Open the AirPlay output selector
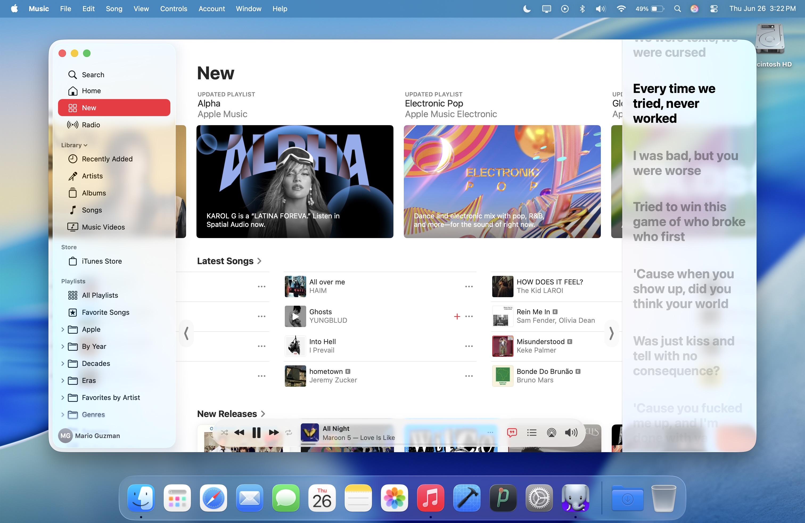The height and width of the screenshot is (523, 805). pyautogui.click(x=551, y=432)
